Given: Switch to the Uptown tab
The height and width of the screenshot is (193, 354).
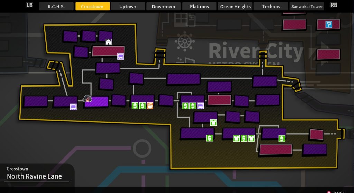Looking at the screenshot, I should click(x=128, y=7).
